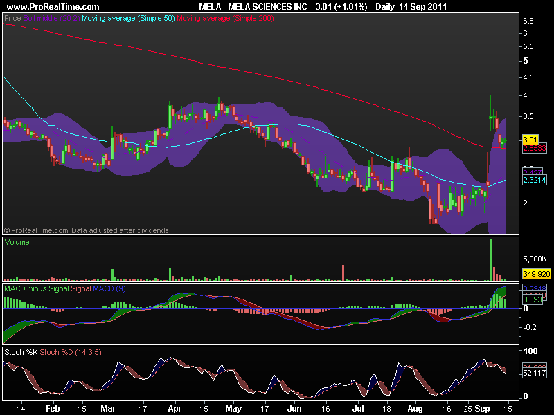Image resolution: width=554 pixels, height=415 pixels.
Task: Click the Volume panel label
Action: (x=17, y=242)
